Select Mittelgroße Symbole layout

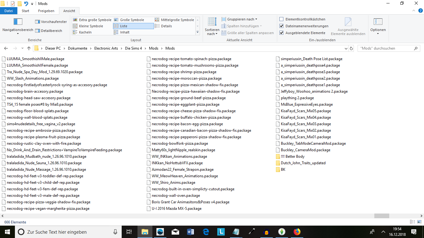(x=174, y=20)
